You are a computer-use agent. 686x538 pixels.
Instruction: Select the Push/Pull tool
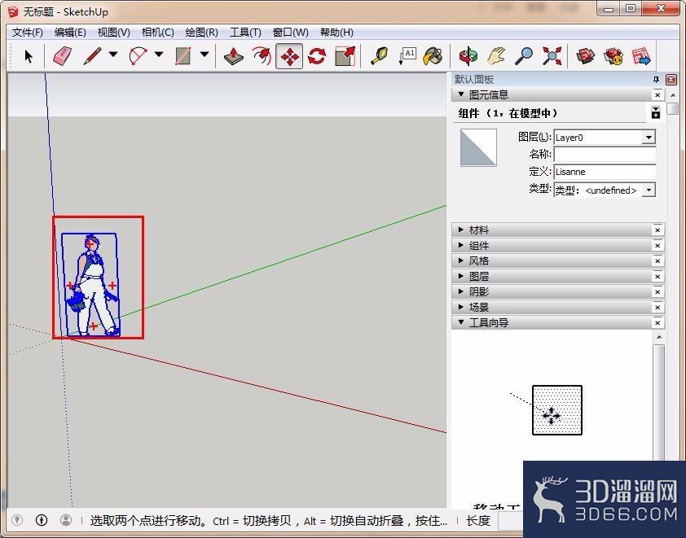[x=234, y=56]
